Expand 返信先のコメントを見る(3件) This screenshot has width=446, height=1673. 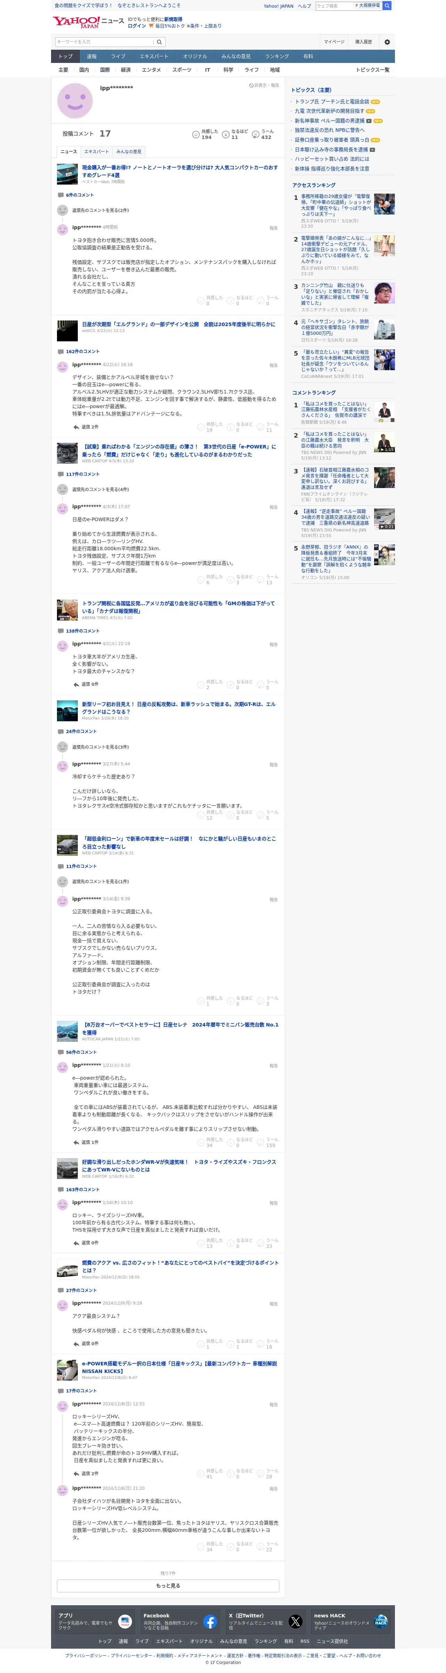100,747
